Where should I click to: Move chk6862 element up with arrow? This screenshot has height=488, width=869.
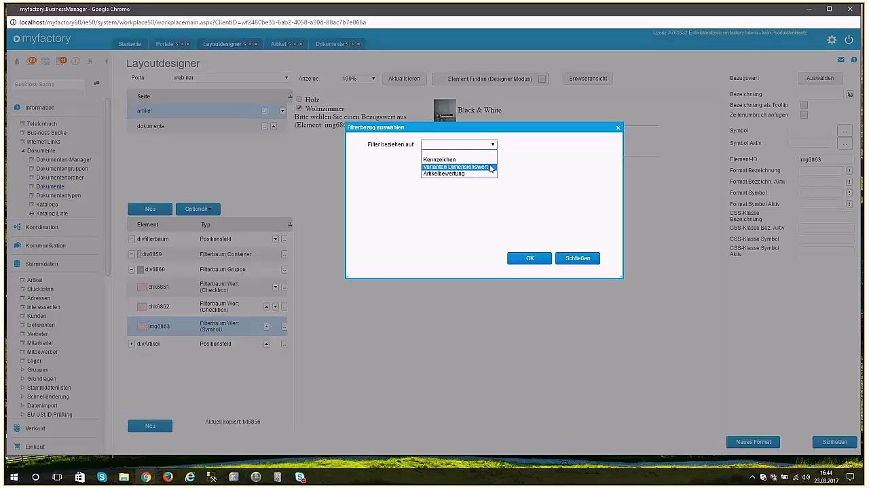tap(266, 307)
